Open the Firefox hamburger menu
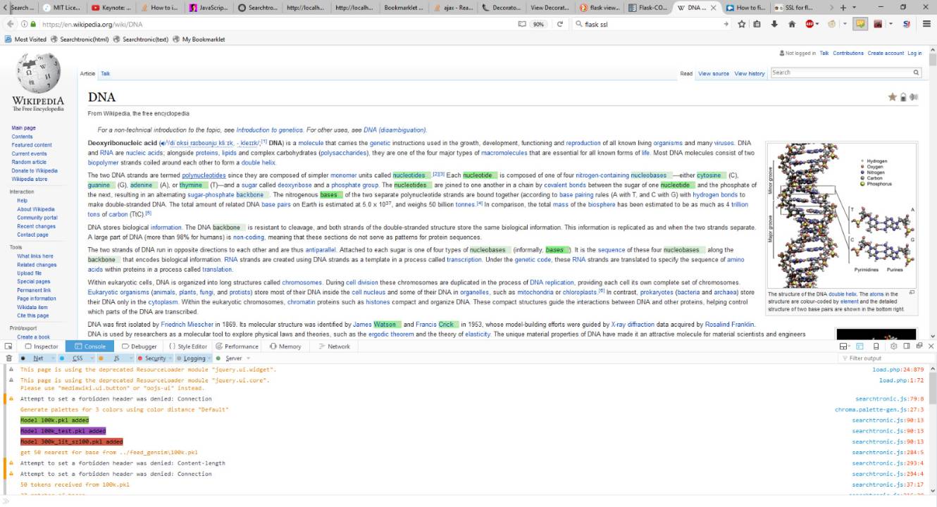 (x=925, y=24)
